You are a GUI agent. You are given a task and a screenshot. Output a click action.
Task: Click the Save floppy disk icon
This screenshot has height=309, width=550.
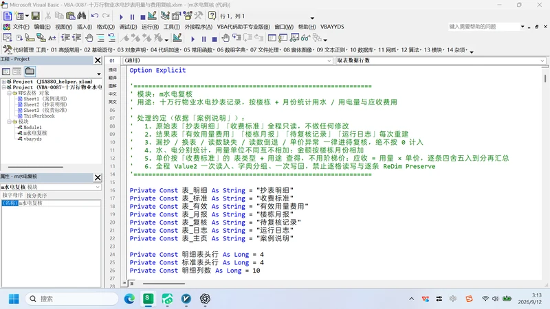(x=36, y=16)
